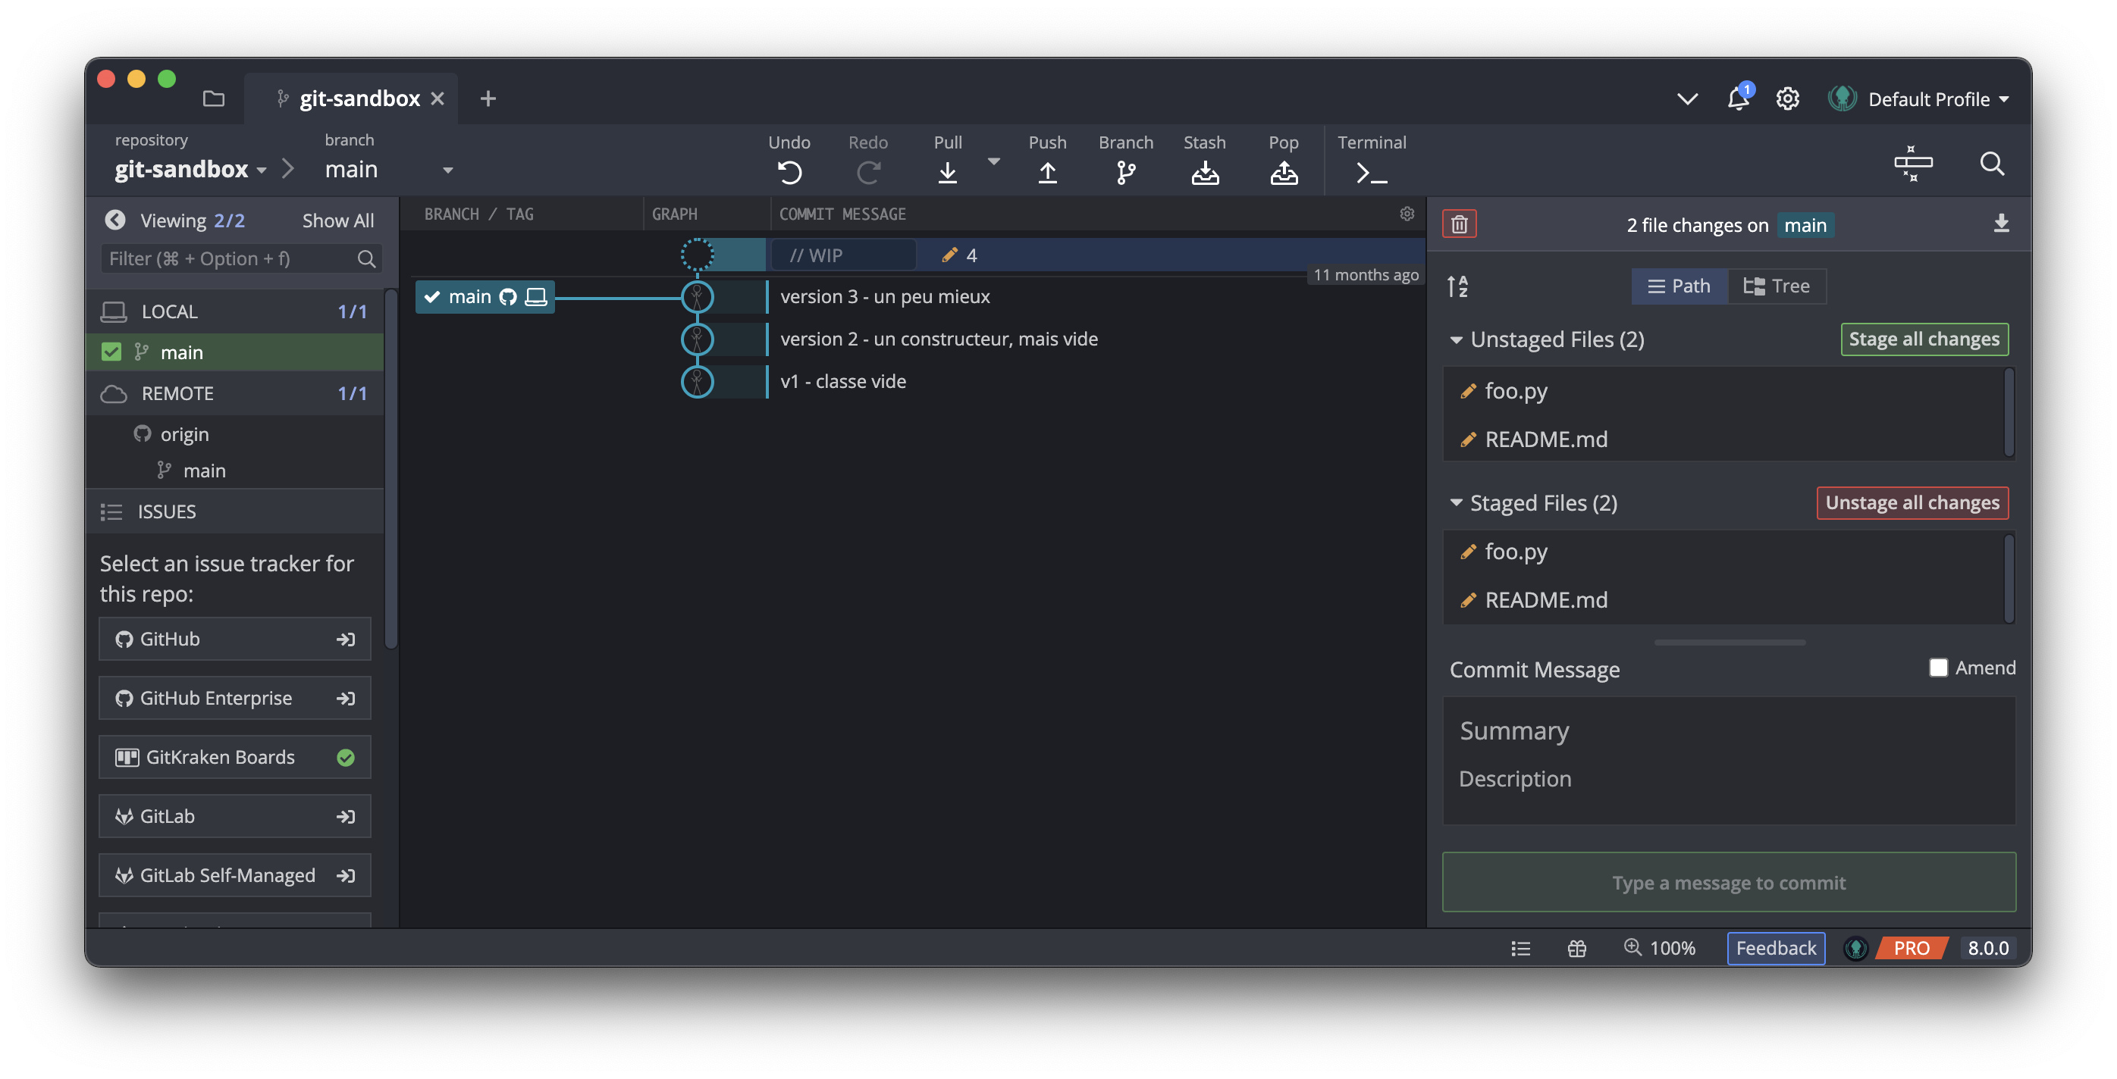
Task: Click the red trash discard-changes icon
Action: (1459, 224)
